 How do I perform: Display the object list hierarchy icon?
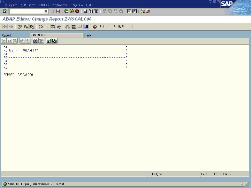pos(67,26)
